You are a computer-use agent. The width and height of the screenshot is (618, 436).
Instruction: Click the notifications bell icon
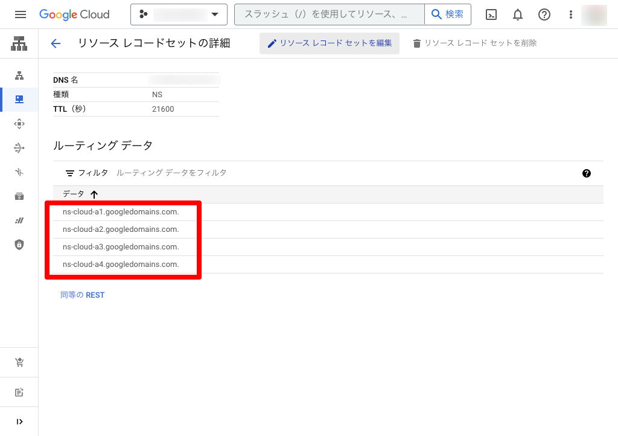click(517, 14)
